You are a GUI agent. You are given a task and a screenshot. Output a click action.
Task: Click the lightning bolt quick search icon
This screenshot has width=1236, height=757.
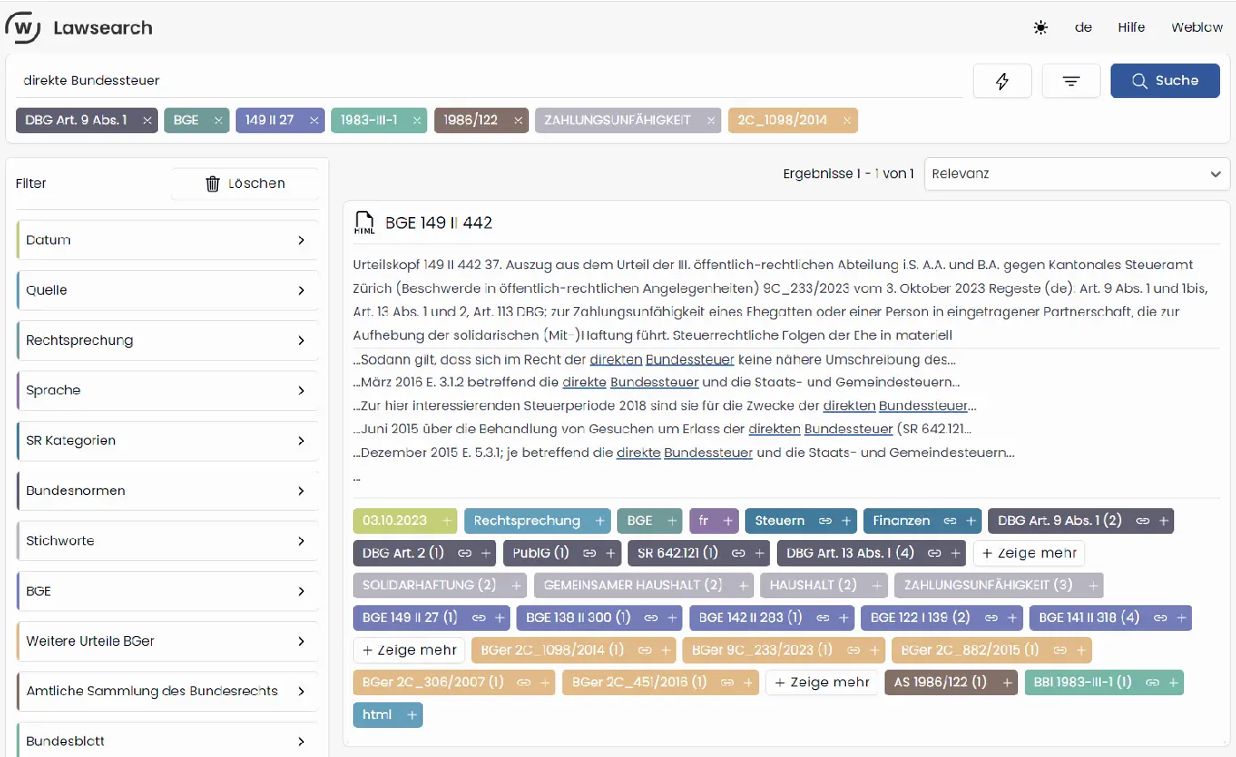[1002, 81]
